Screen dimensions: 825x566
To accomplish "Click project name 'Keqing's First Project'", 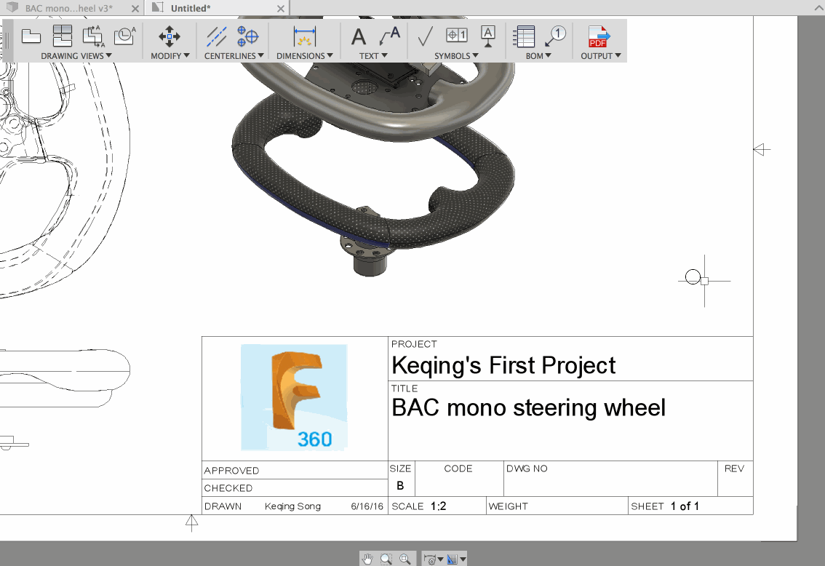I will point(503,365).
